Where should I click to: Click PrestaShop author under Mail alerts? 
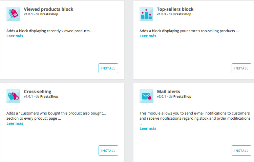182,97
